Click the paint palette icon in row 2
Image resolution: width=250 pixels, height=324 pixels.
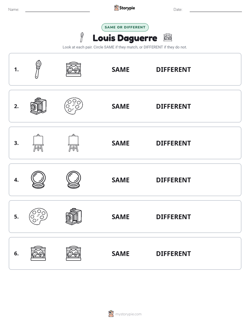pos(74,106)
